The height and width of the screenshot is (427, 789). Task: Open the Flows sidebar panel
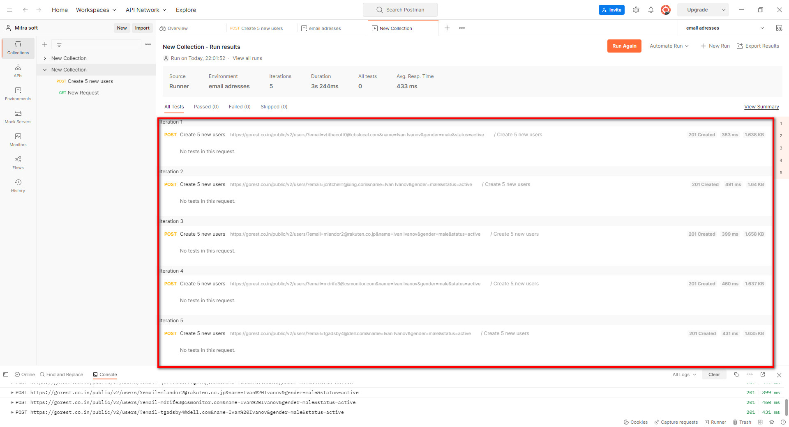click(x=18, y=163)
